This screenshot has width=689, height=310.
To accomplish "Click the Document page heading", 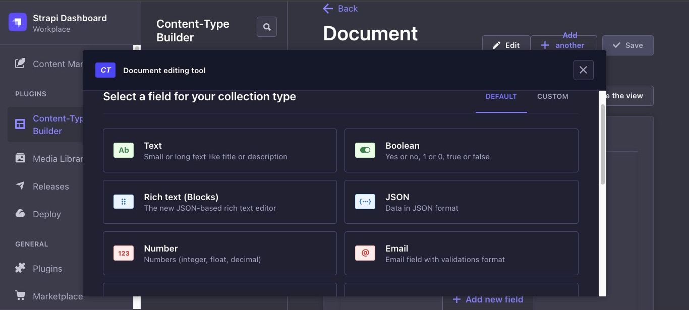I will (x=370, y=34).
